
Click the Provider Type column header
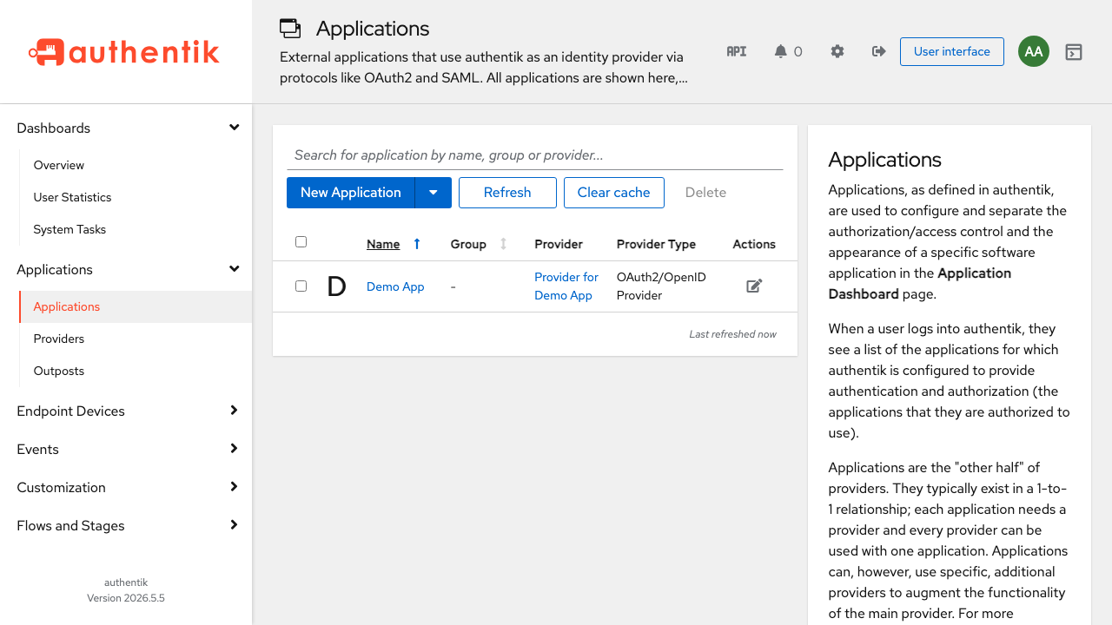click(656, 244)
